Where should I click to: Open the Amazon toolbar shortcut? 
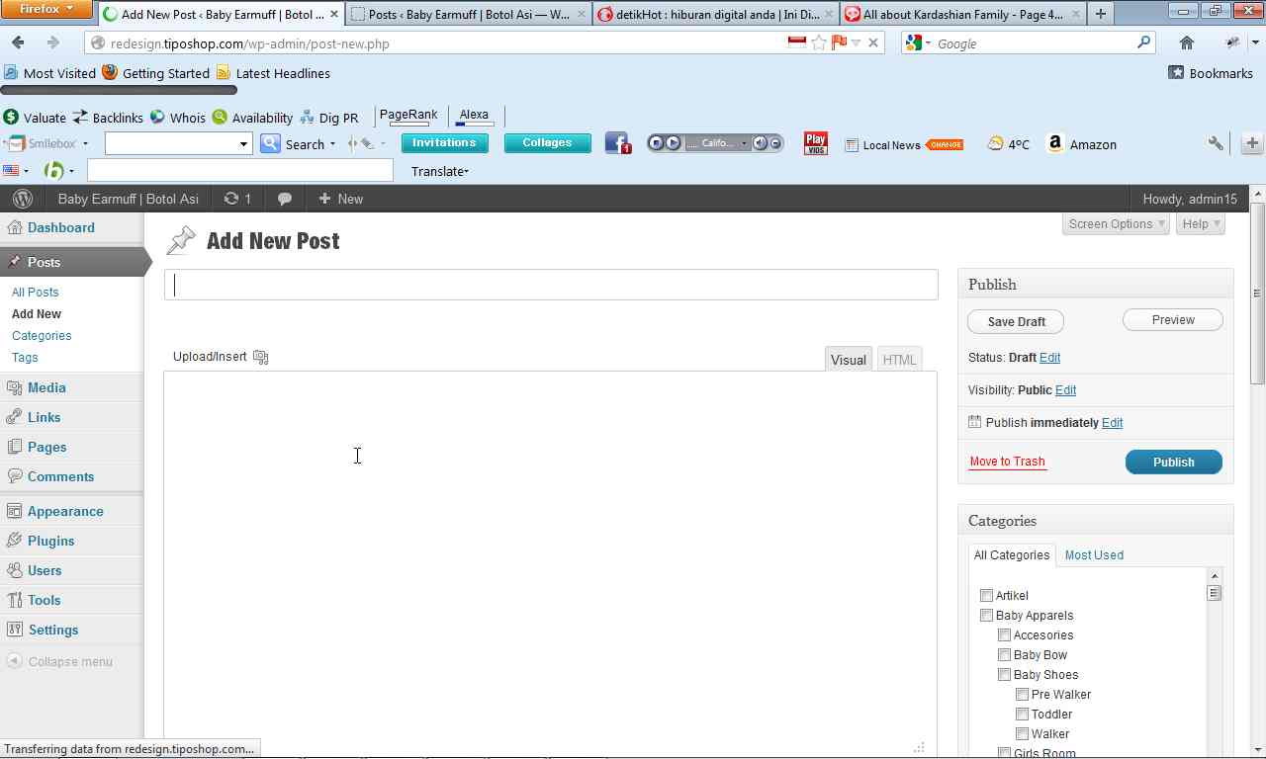point(1081,144)
